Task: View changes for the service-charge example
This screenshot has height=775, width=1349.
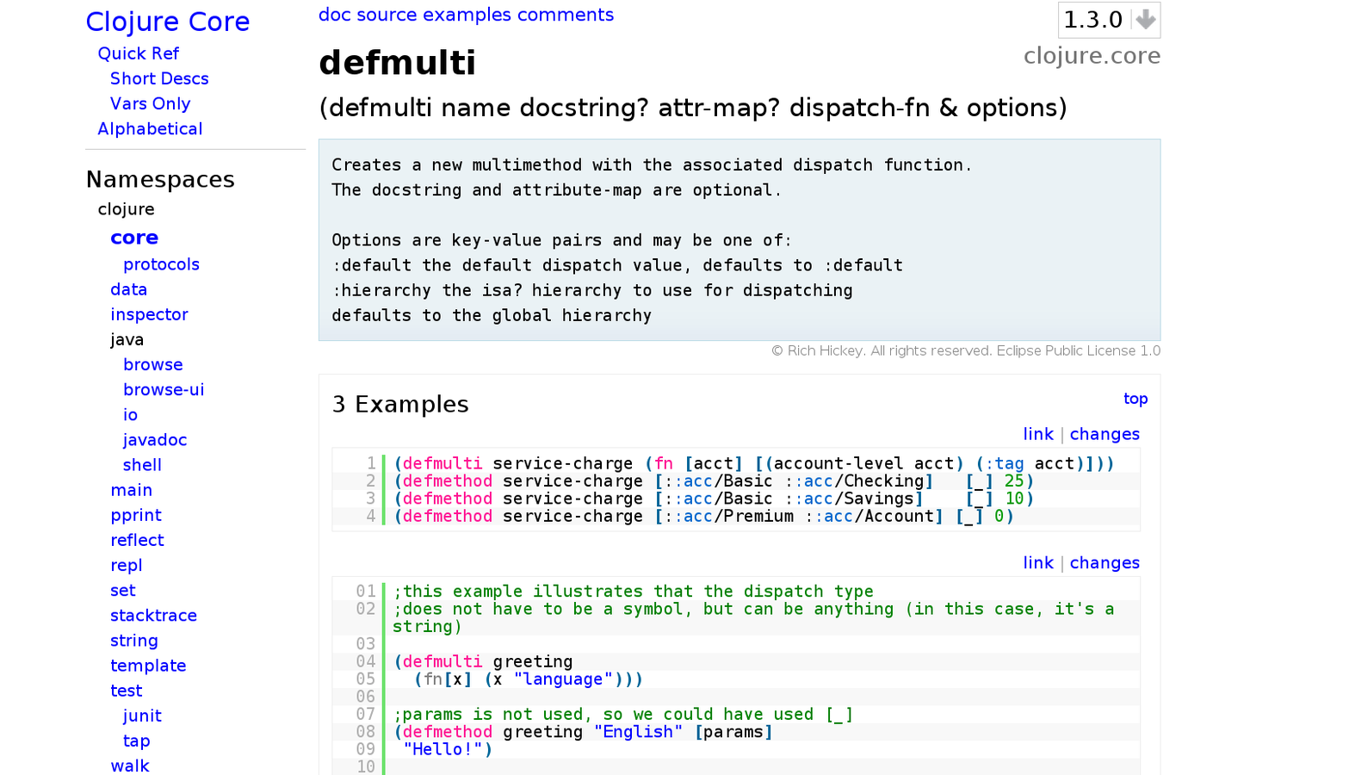Action: pyautogui.click(x=1105, y=434)
